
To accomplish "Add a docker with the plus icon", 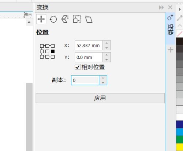I will coord(171,50).
